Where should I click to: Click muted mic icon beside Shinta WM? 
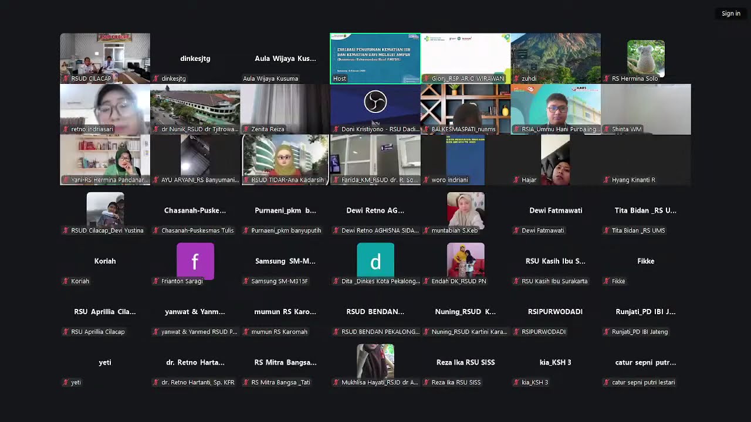tap(607, 130)
